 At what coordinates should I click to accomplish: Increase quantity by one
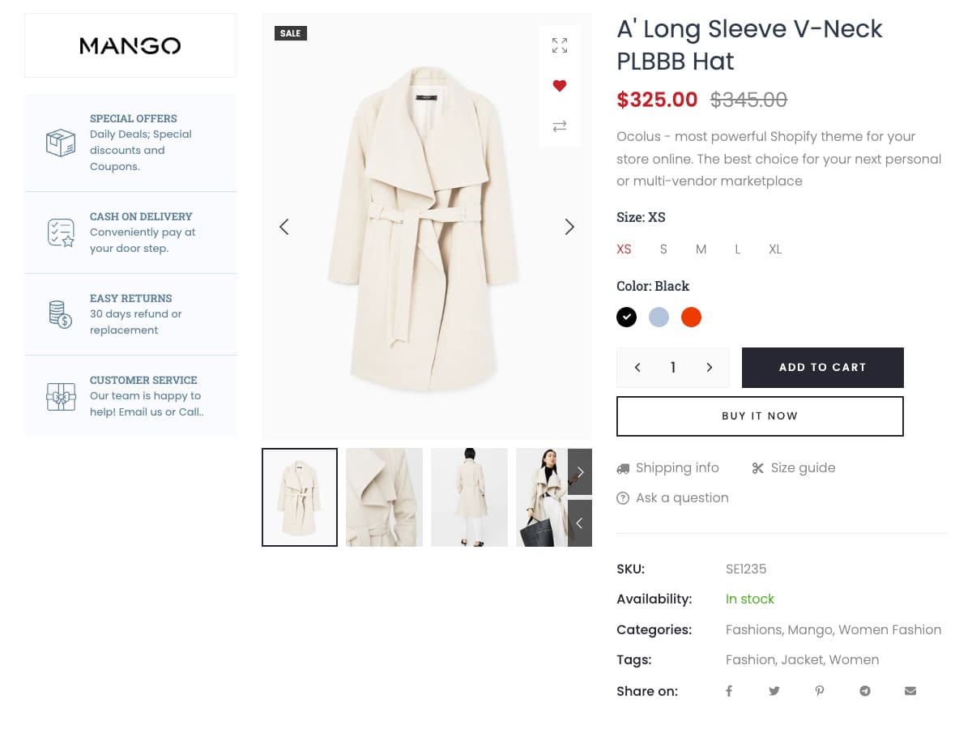click(x=710, y=368)
